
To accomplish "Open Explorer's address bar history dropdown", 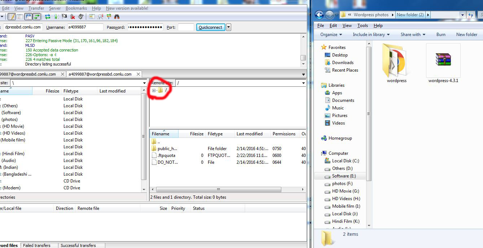I will click(462, 15).
